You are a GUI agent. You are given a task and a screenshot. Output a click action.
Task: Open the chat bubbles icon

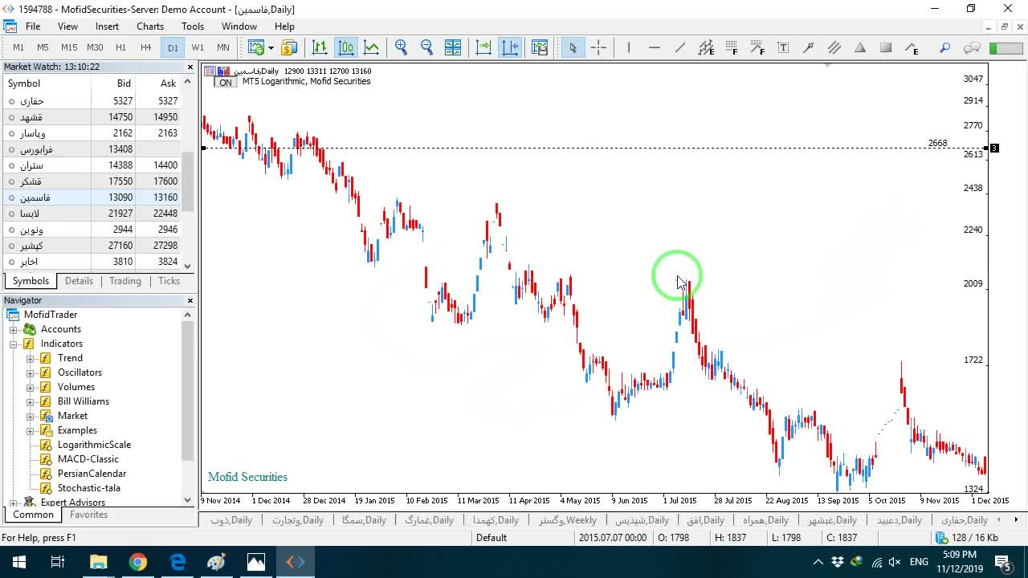tap(972, 47)
